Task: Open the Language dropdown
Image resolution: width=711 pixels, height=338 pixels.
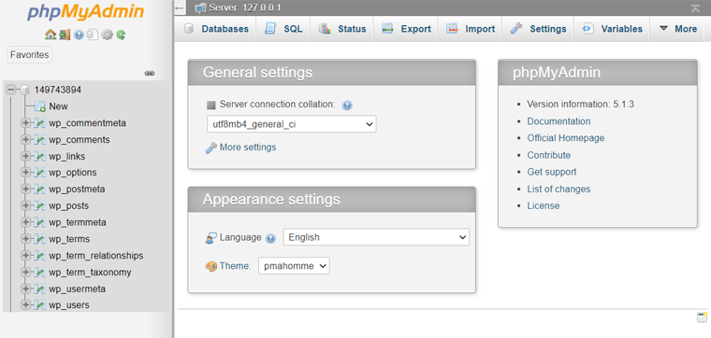Action: [x=376, y=237]
